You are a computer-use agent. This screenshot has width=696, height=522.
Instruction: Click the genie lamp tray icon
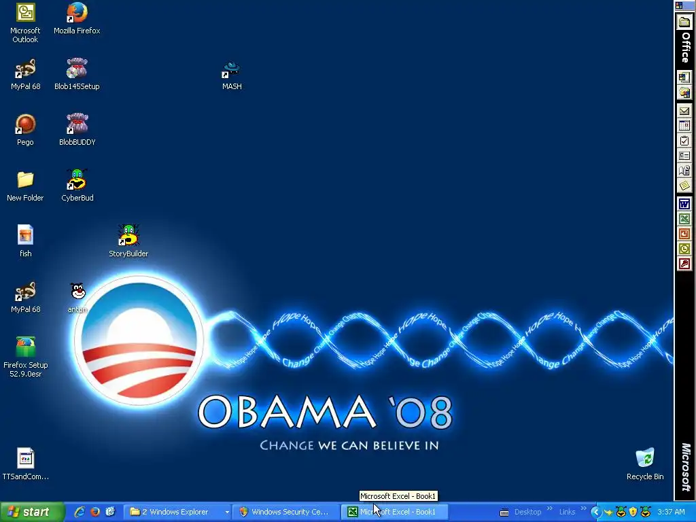point(608,512)
